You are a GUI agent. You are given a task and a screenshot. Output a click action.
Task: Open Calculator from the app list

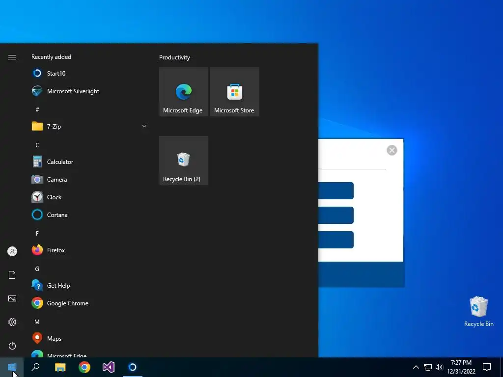pos(90,162)
